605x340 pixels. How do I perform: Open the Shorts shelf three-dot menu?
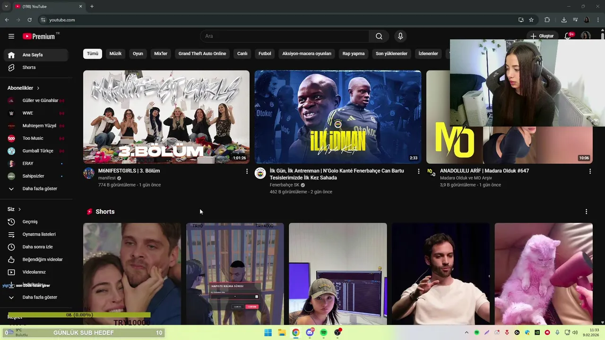tap(586, 212)
